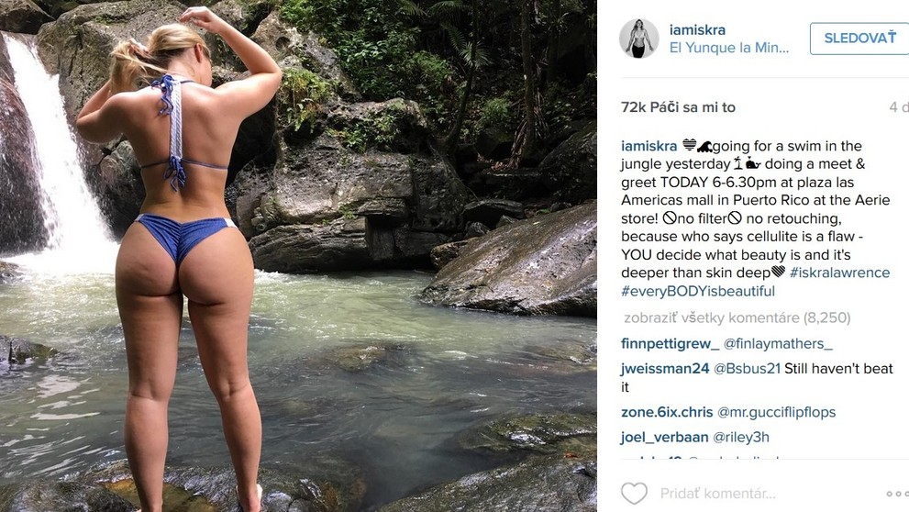Open @finlaymathers_ mention link
Screen dimensions: 909x512
(778, 344)
